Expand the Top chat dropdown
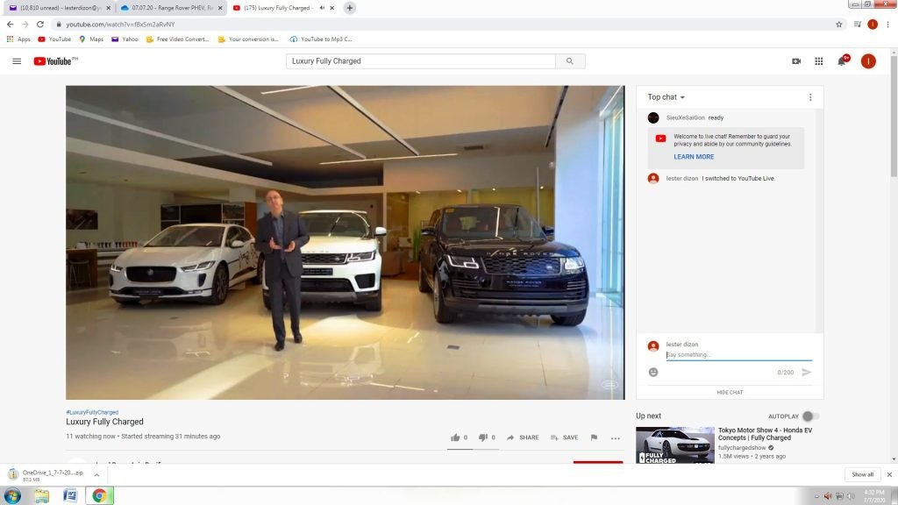 [666, 97]
